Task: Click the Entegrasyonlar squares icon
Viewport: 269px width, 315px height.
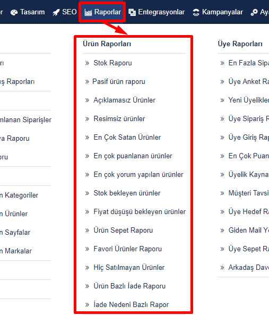Action: click(132, 12)
